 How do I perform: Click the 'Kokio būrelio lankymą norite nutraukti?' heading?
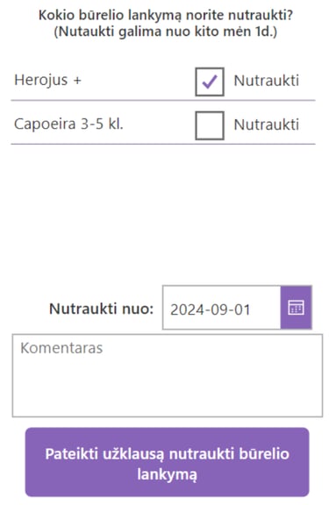(165, 15)
